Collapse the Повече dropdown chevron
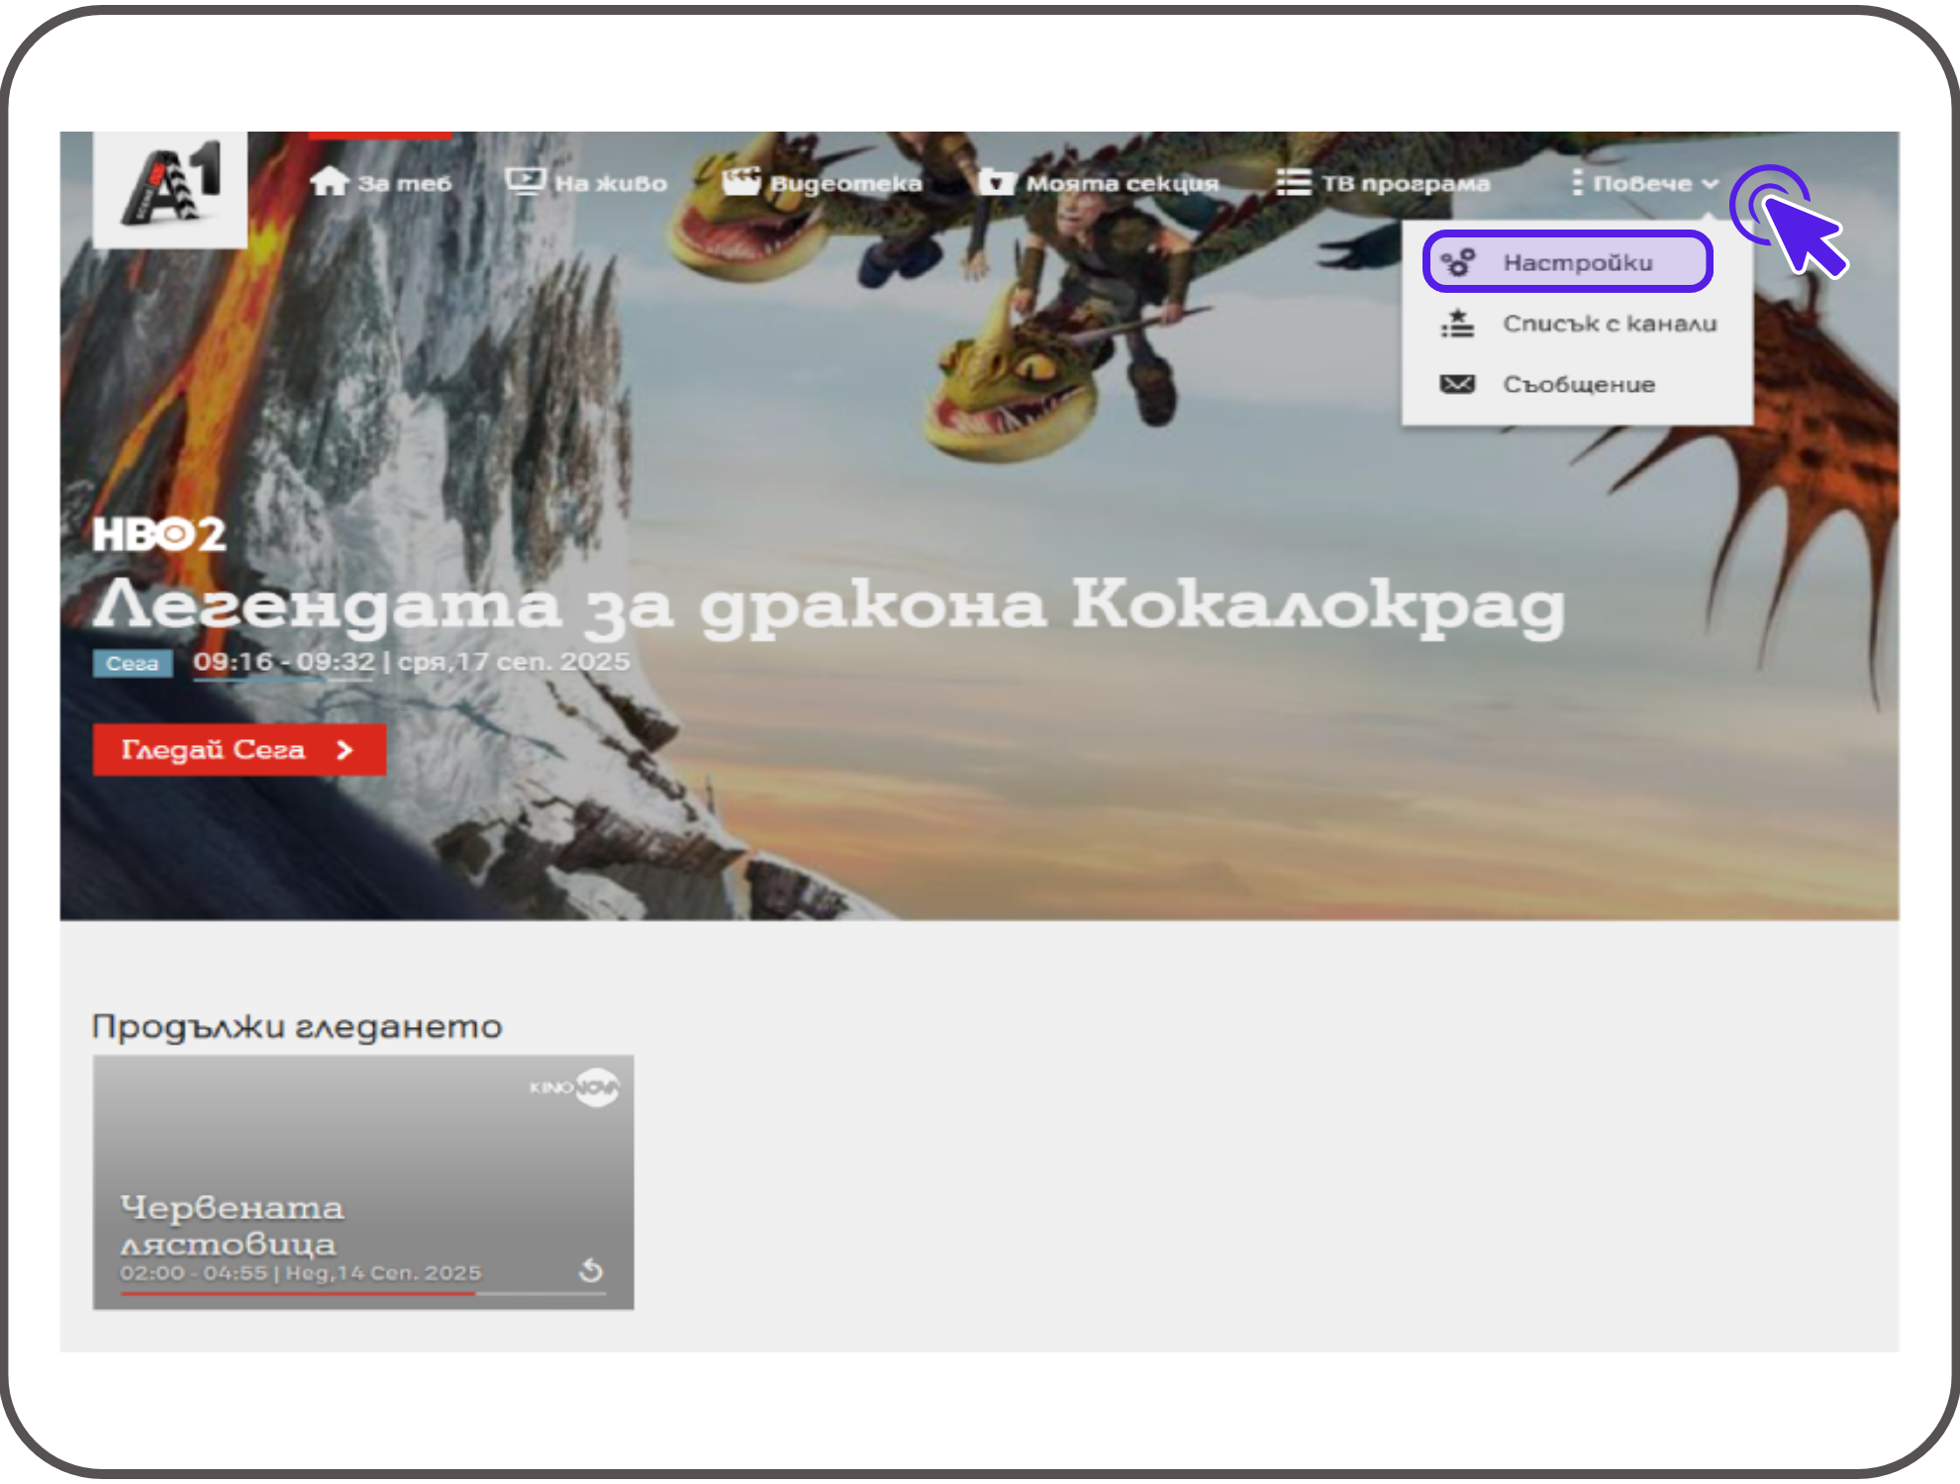1960x1484 pixels. (x=1710, y=184)
